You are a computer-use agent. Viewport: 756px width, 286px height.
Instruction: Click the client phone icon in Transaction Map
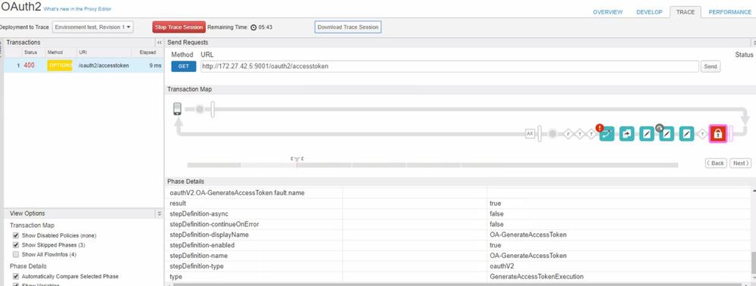(x=177, y=109)
